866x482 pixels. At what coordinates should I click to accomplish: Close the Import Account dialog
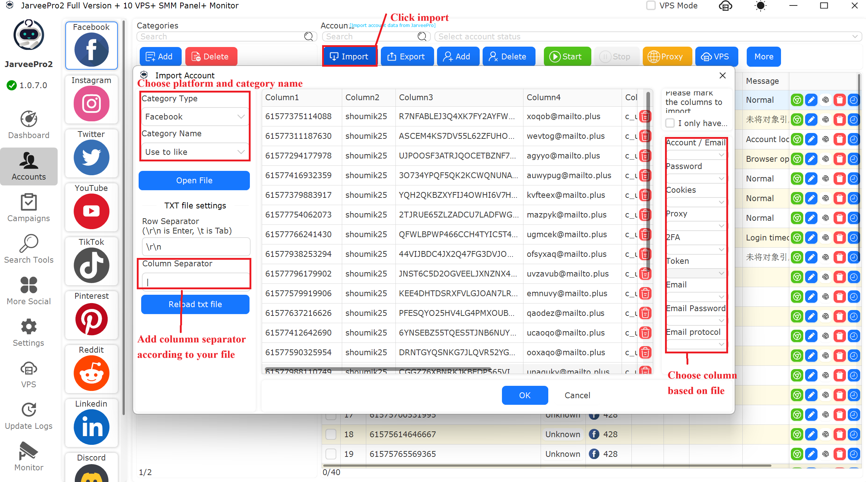coord(723,75)
